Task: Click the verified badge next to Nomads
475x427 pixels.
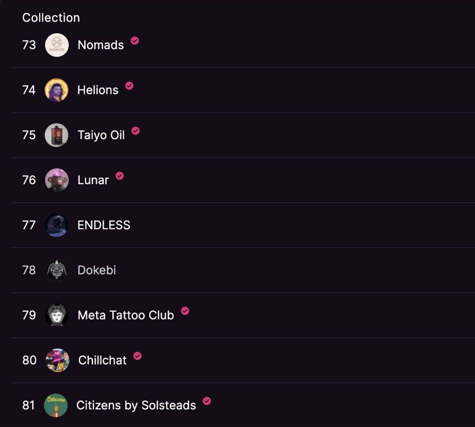Action: click(135, 41)
